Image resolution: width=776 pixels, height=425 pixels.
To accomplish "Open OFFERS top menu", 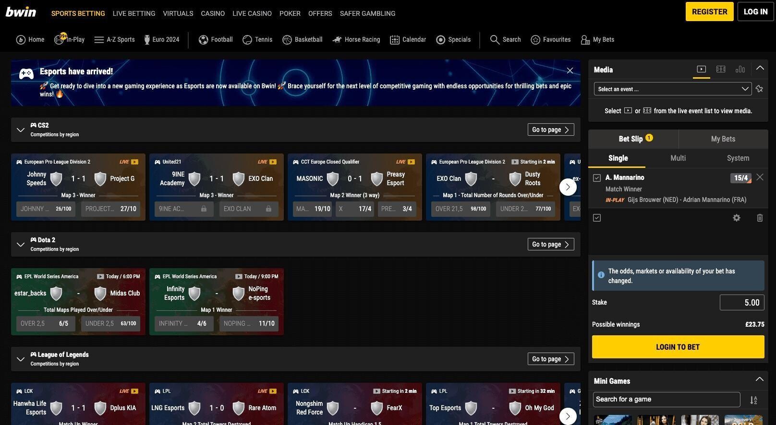I will [x=320, y=13].
